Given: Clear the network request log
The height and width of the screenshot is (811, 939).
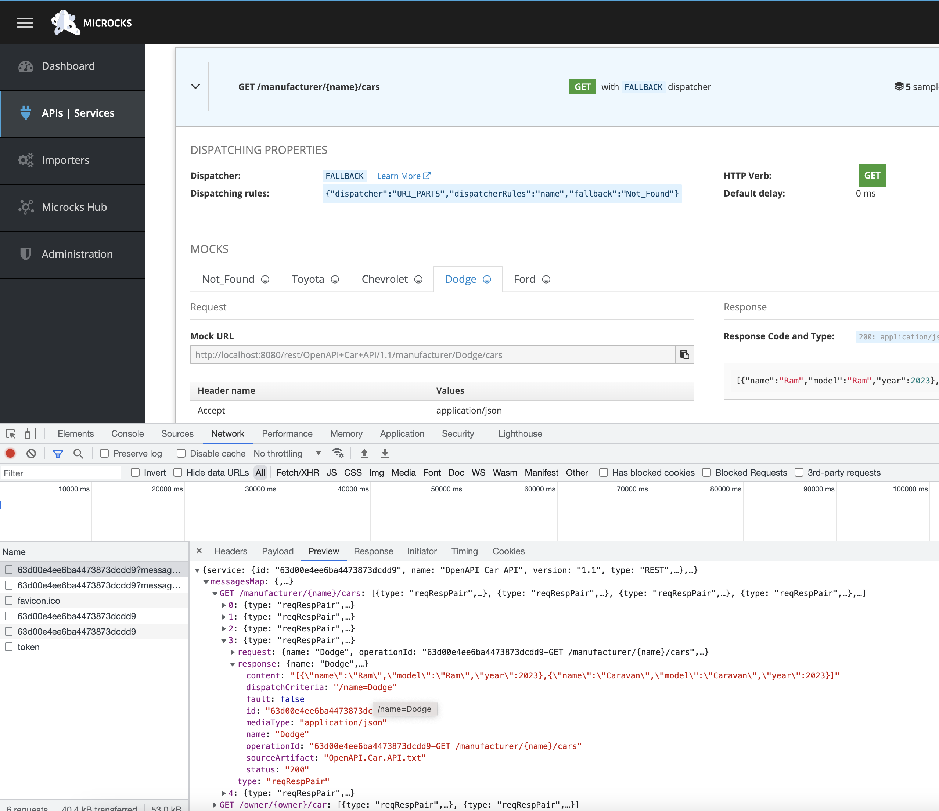Looking at the screenshot, I should pos(31,453).
